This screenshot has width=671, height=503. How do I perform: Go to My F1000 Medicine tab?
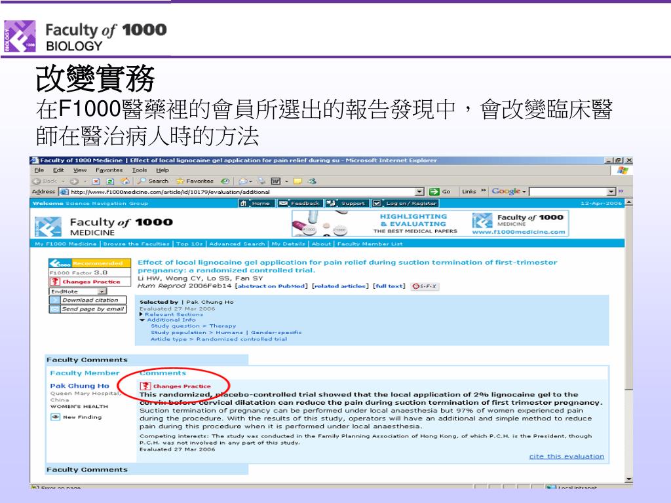(66, 244)
